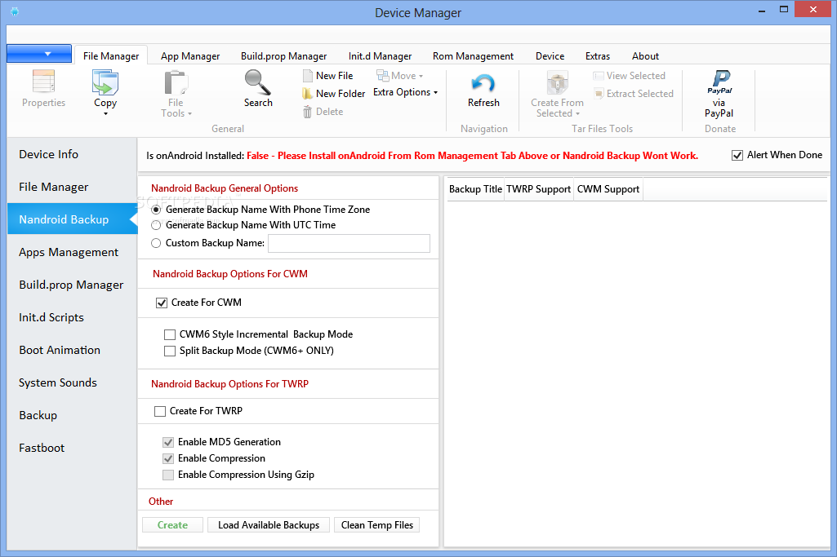Enable Split Backup Mode (CWM6+ ONLY)
Screen dimensions: 837x557
tap(170, 351)
